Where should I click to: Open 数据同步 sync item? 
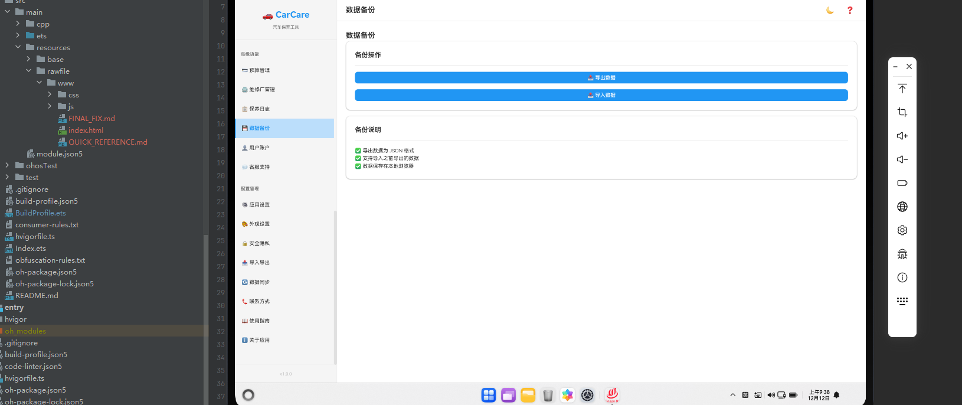284,282
